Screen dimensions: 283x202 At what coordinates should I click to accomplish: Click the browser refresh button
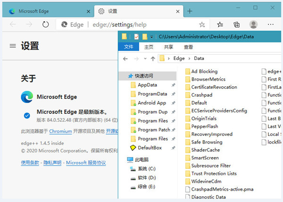tap(45, 25)
